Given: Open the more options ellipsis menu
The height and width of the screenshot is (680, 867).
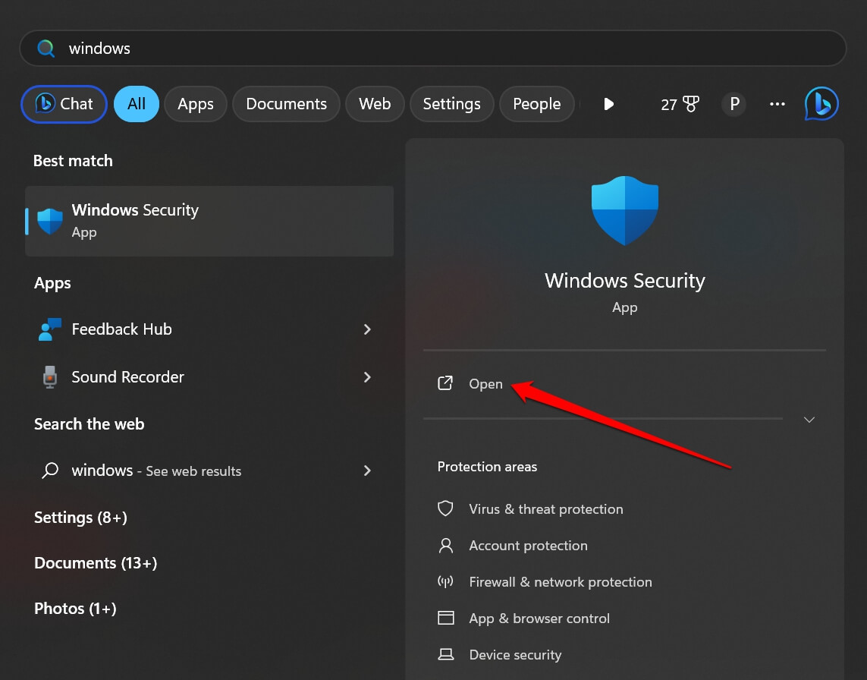Looking at the screenshot, I should pos(777,104).
